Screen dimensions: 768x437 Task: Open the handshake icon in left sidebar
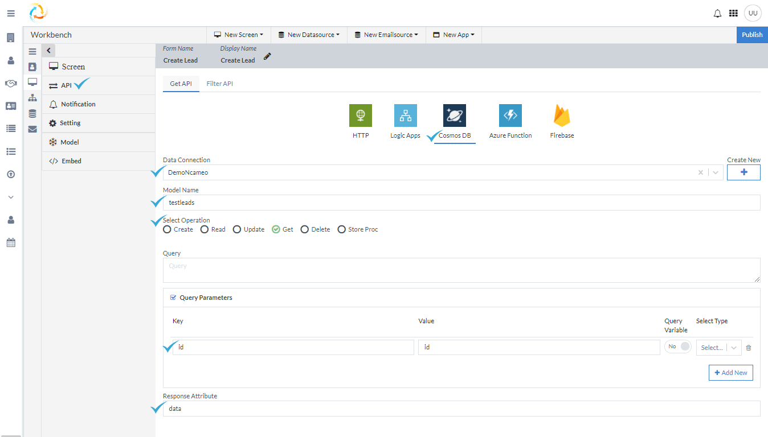[x=11, y=83]
